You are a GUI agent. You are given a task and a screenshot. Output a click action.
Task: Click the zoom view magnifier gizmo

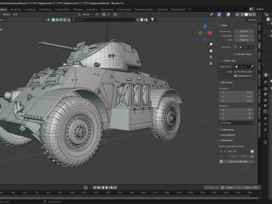coord(211,44)
